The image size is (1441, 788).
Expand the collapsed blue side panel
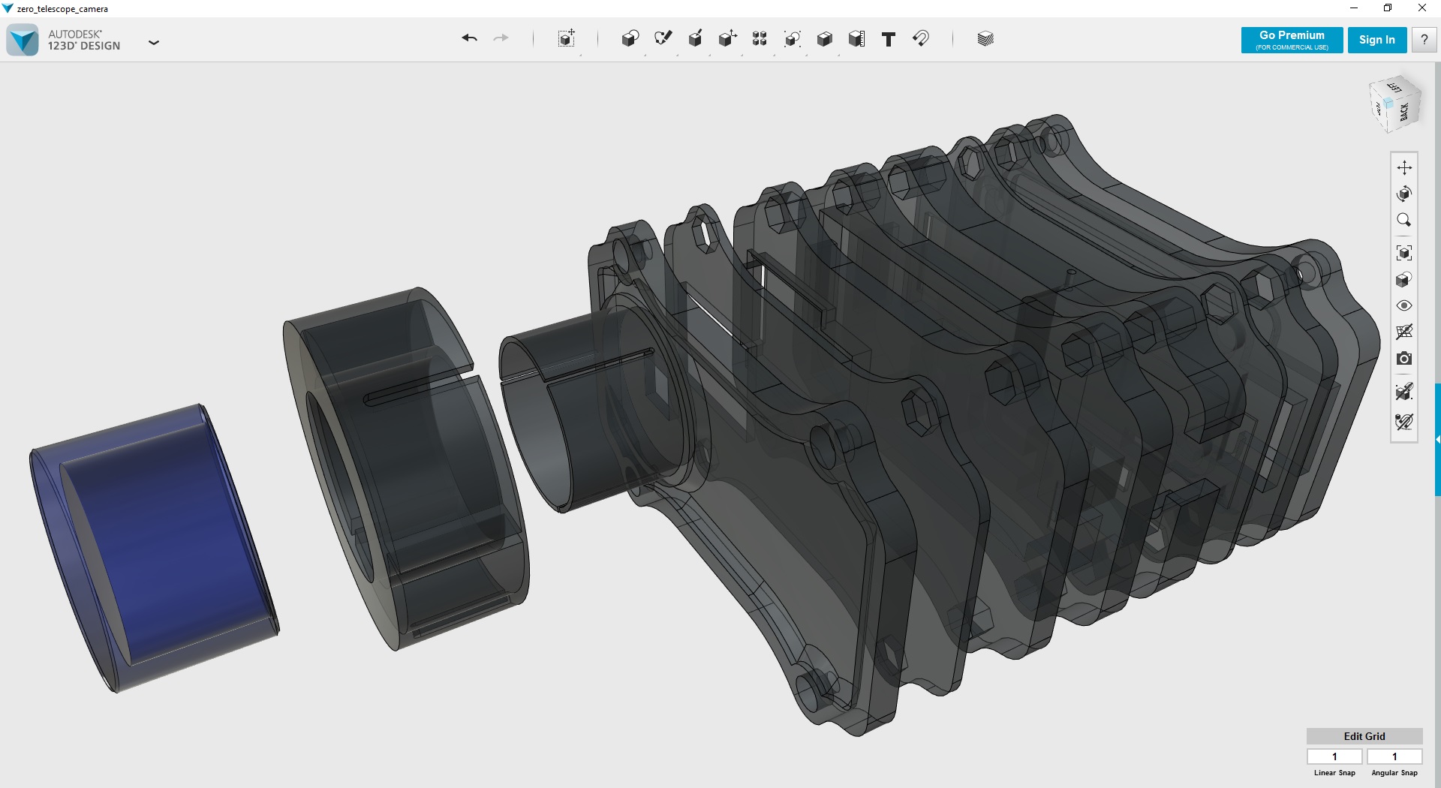[x=1437, y=440]
